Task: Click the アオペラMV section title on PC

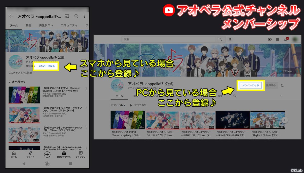Action: tap(118, 105)
